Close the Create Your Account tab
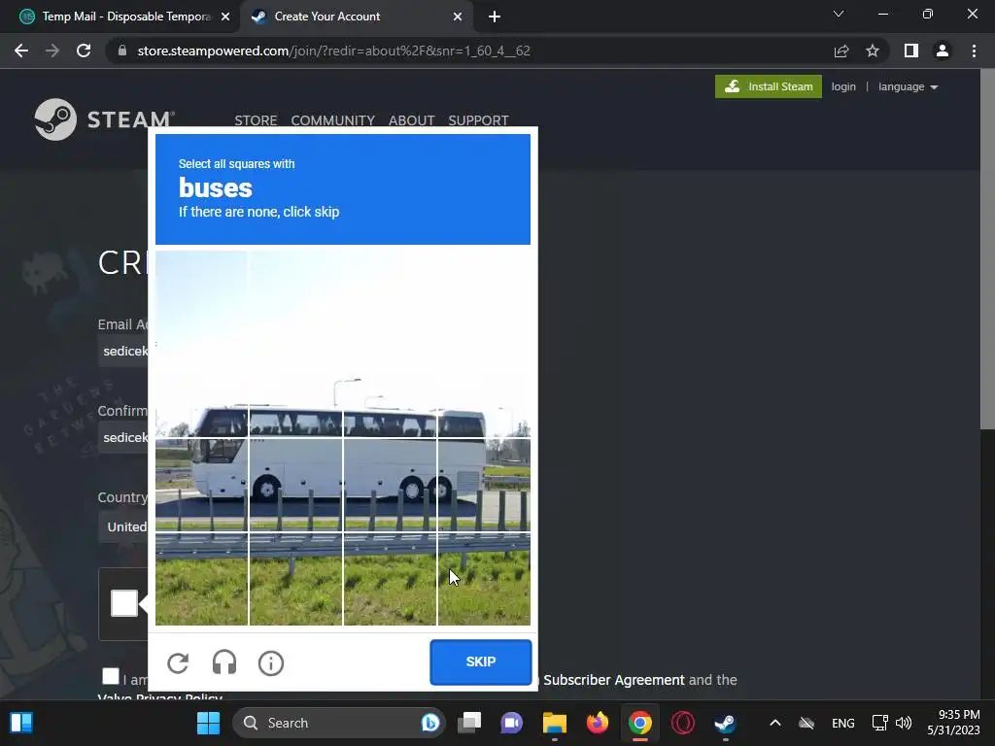The width and height of the screenshot is (995, 746). (458, 17)
